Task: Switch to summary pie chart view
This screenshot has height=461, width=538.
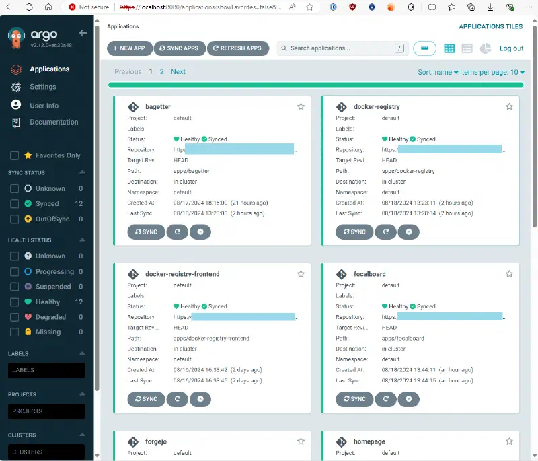Action: pyautogui.click(x=486, y=48)
